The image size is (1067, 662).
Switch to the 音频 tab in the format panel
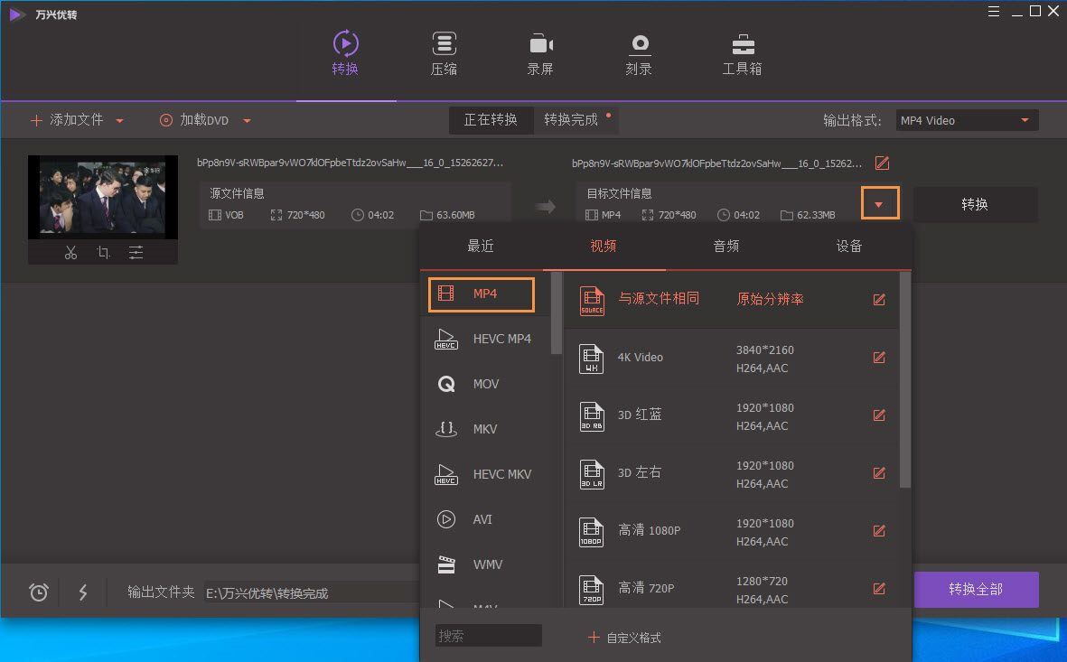(725, 245)
